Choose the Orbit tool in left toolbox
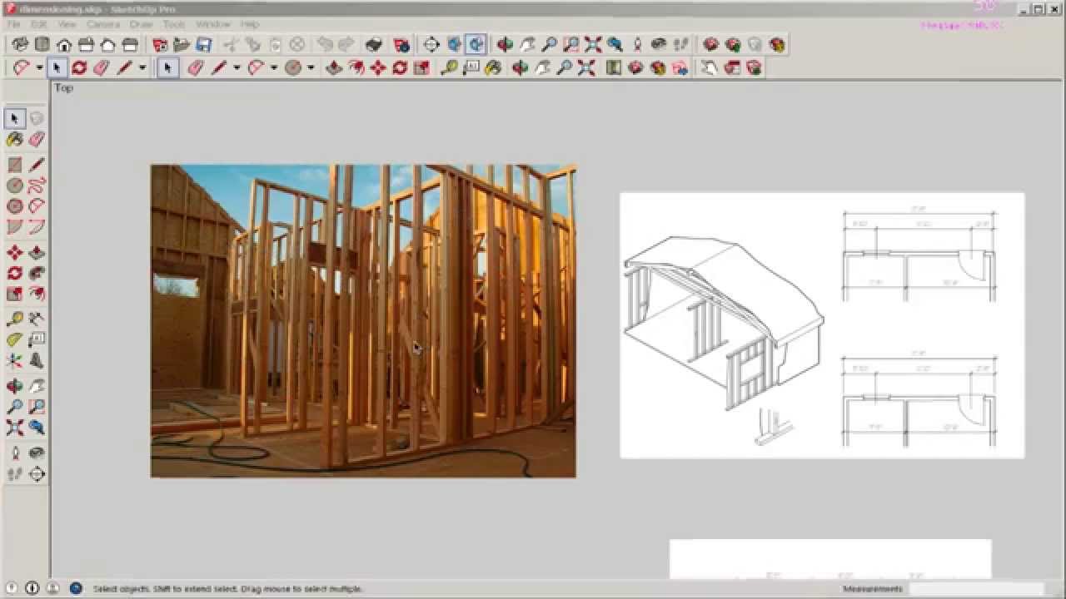 (x=15, y=386)
